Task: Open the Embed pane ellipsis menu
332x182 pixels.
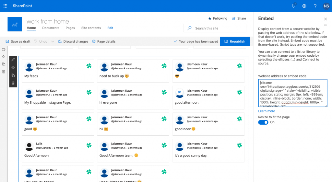Action: pyautogui.click(x=326, y=25)
